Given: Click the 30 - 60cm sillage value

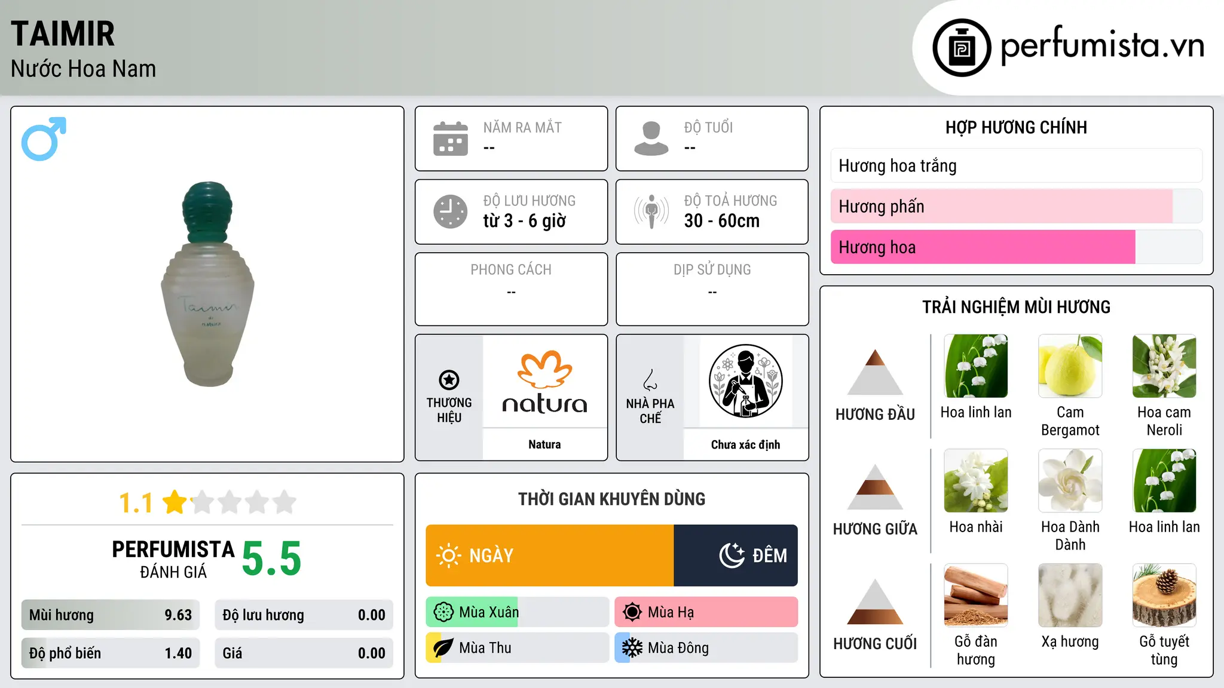Looking at the screenshot, I should tap(722, 221).
